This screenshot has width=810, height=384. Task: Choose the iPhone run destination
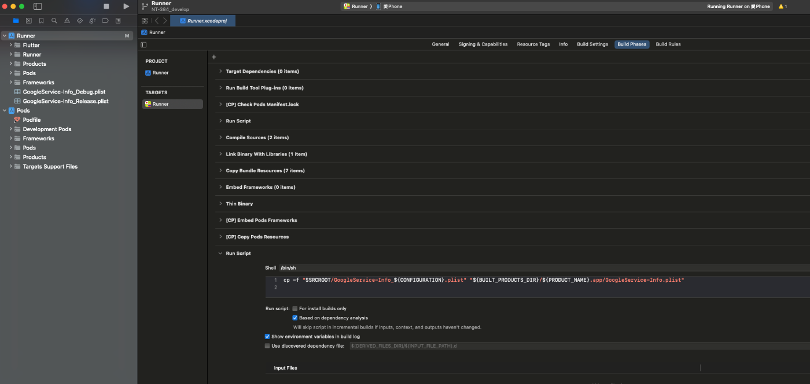(389, 6)
